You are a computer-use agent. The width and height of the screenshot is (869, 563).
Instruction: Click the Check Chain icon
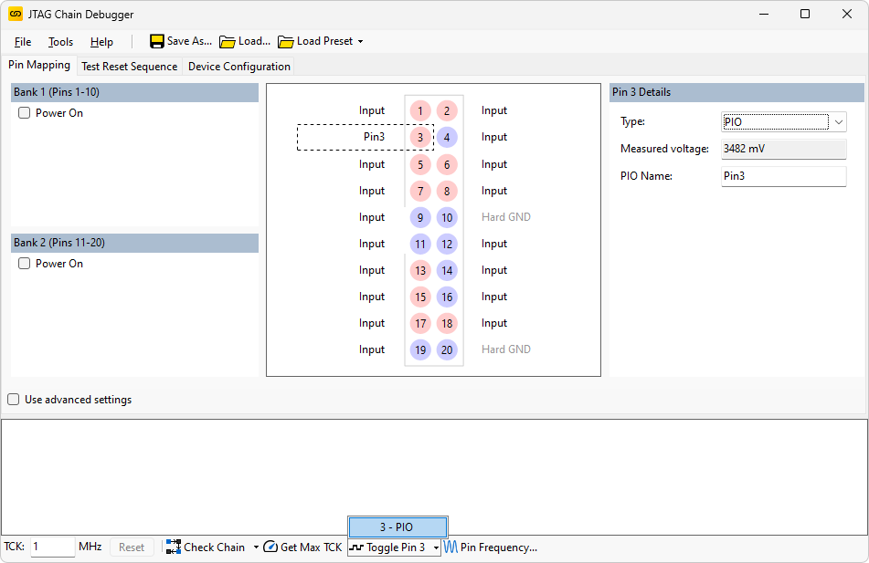pos(174,547)
